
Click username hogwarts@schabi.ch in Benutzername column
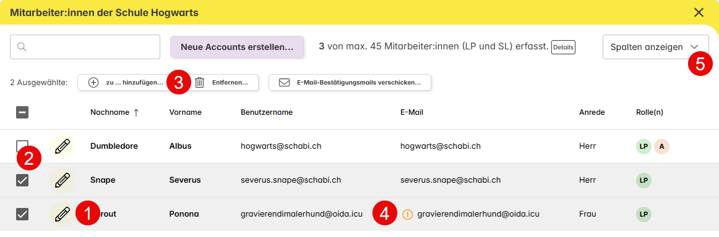281,146
